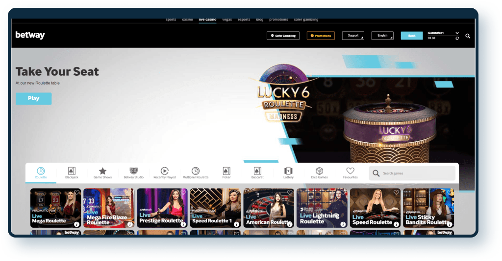Click the Search games field
502x261 pixels.
click(417, 173)
